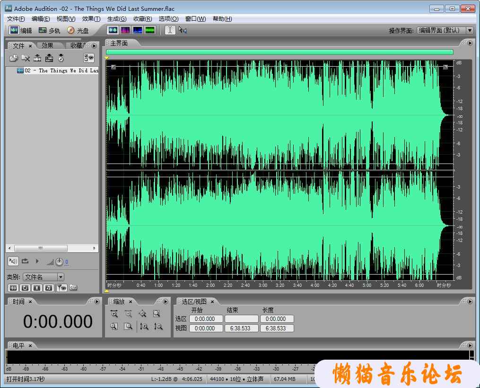
Task: Toggle the video files filter button
Action: (x=37, y=288)
